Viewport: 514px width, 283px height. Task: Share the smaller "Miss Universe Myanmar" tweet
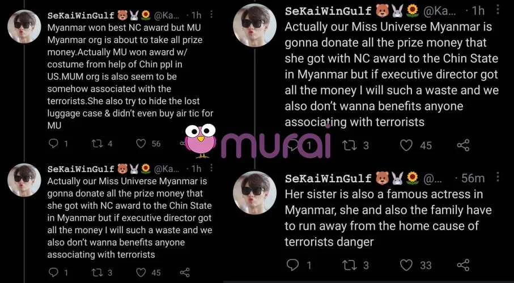pyautogui.click(x=185, y=272)
